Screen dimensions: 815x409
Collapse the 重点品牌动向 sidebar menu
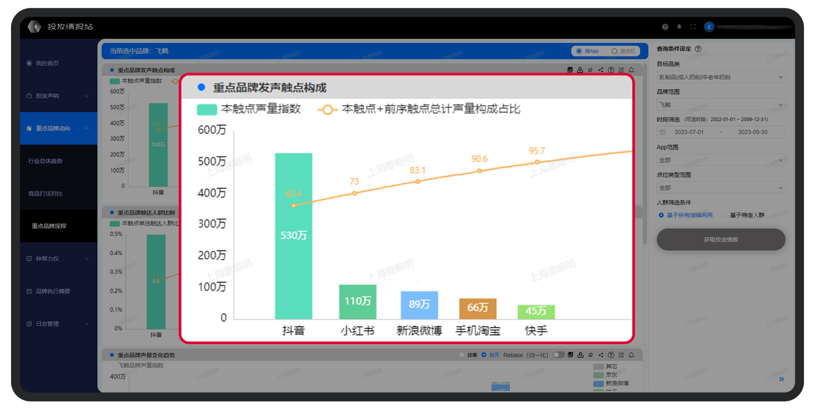tap(59, 128)
